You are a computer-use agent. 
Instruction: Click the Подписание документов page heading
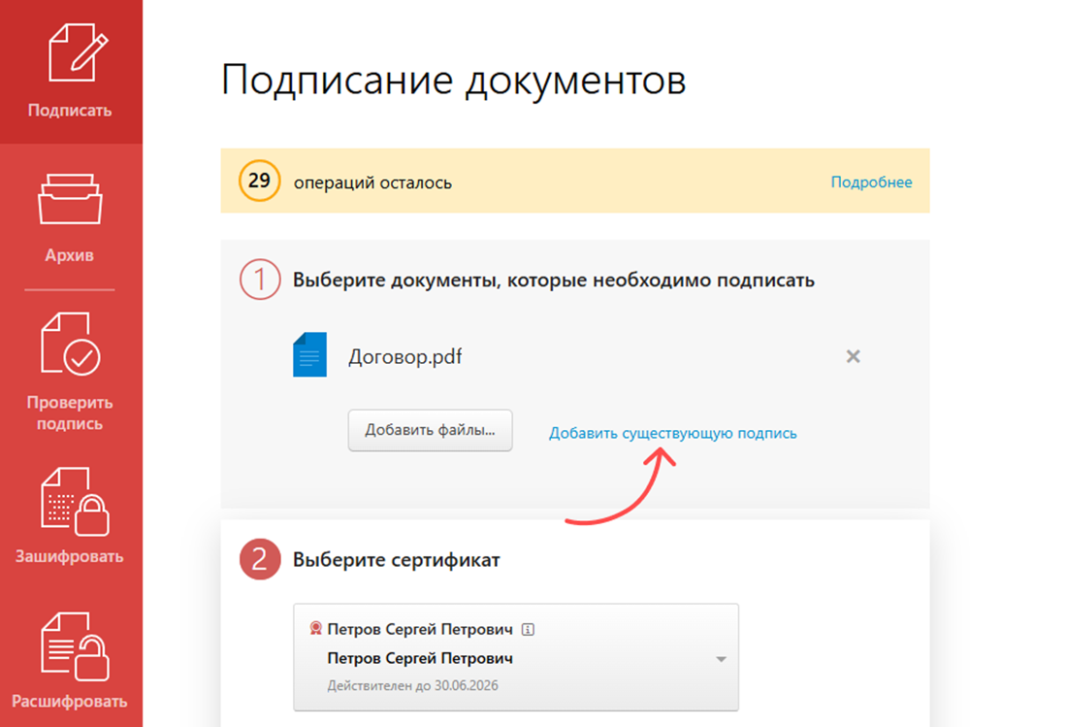tap(453, 80)
